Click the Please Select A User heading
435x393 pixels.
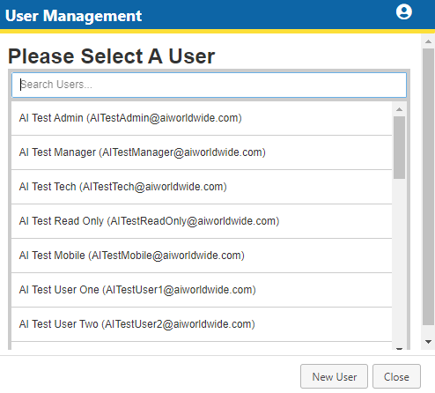[x=112, y=56]
